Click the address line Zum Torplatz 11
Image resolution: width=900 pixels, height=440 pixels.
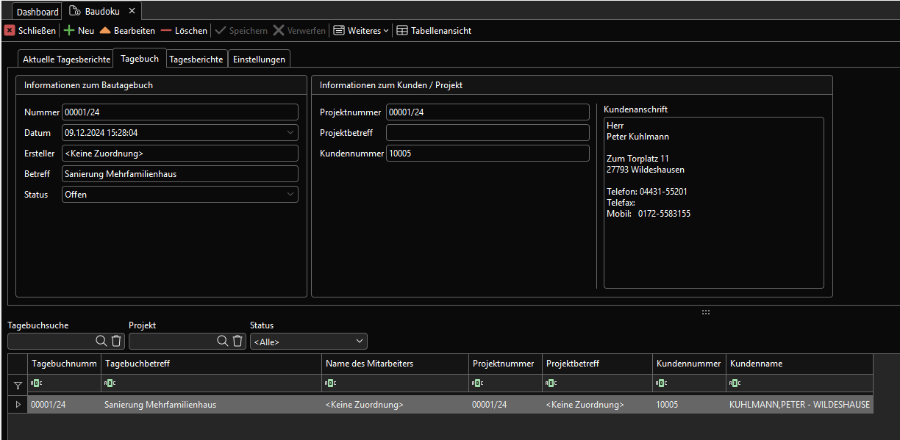[637, 159]
